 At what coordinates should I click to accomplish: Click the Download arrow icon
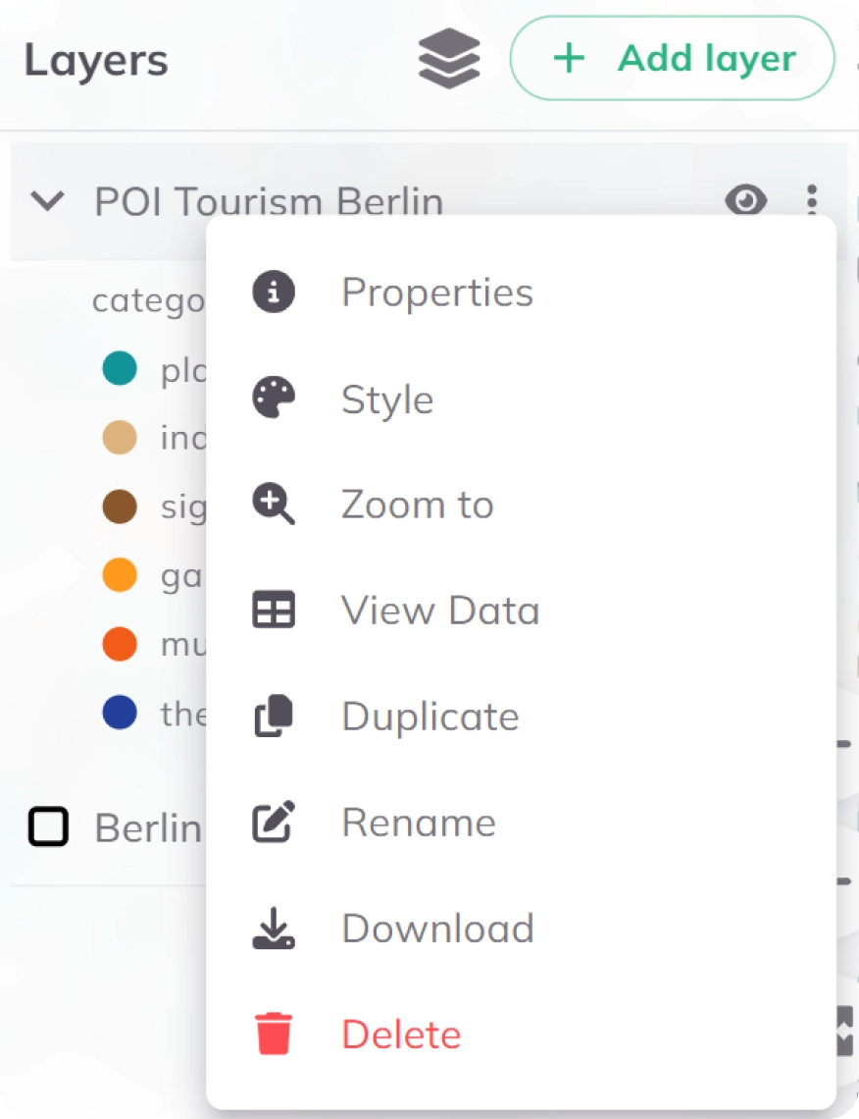(272, 928)
